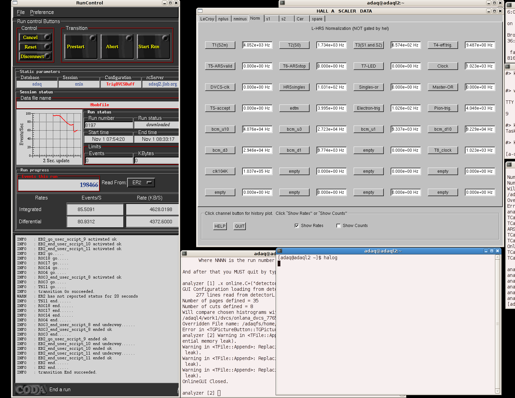Click the bcm_u10 channel button
Image resolution: width=515 pixels, height=398 pixels.
click(x=220, y=129)
